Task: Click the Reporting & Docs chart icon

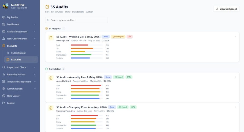Action: (3, 74)
